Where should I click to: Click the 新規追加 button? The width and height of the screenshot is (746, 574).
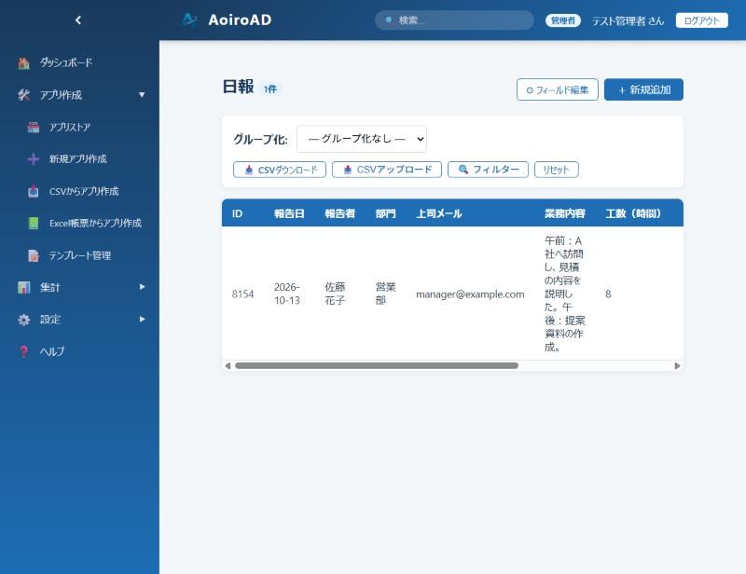pyautogui.click(x=643, y=89)
